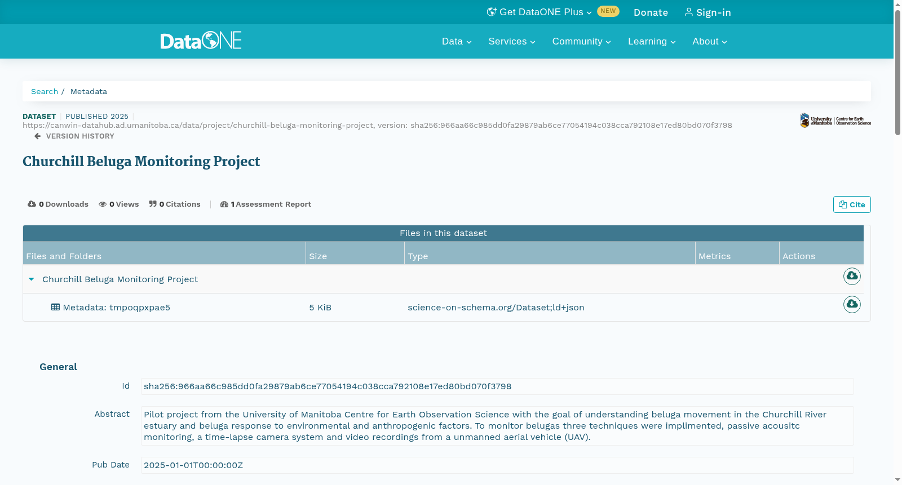Image resolution: width=902 pixels, height=485 pixels.
Task: Click the science-on-schema.org/Dataset;ld+json type cell
Action: coord(496,307)
